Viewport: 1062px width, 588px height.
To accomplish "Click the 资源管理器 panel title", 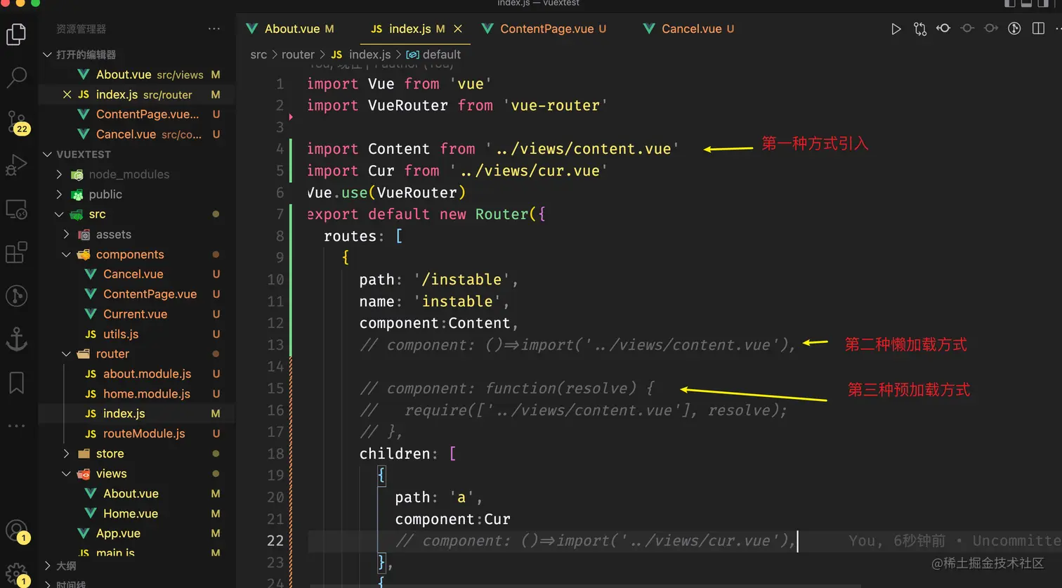I will (x=81, y=29).
